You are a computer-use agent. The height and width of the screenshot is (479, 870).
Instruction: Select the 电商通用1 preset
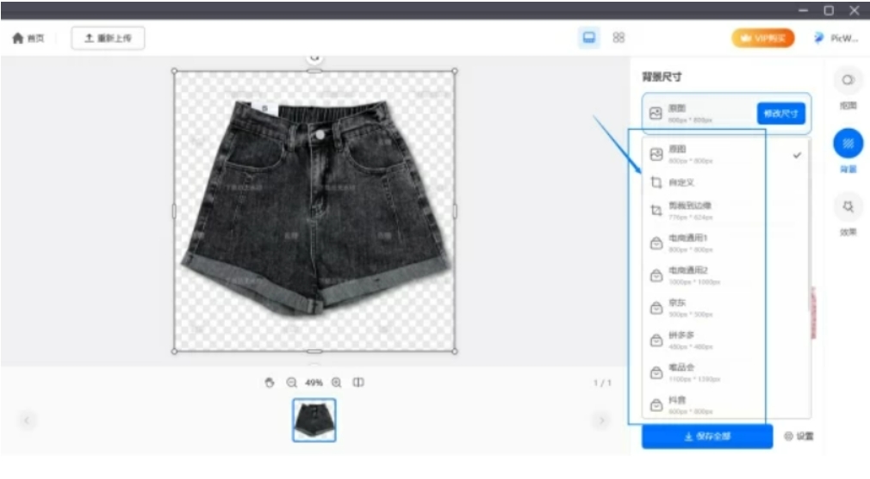pyautogui.click(x=726, y=243)
